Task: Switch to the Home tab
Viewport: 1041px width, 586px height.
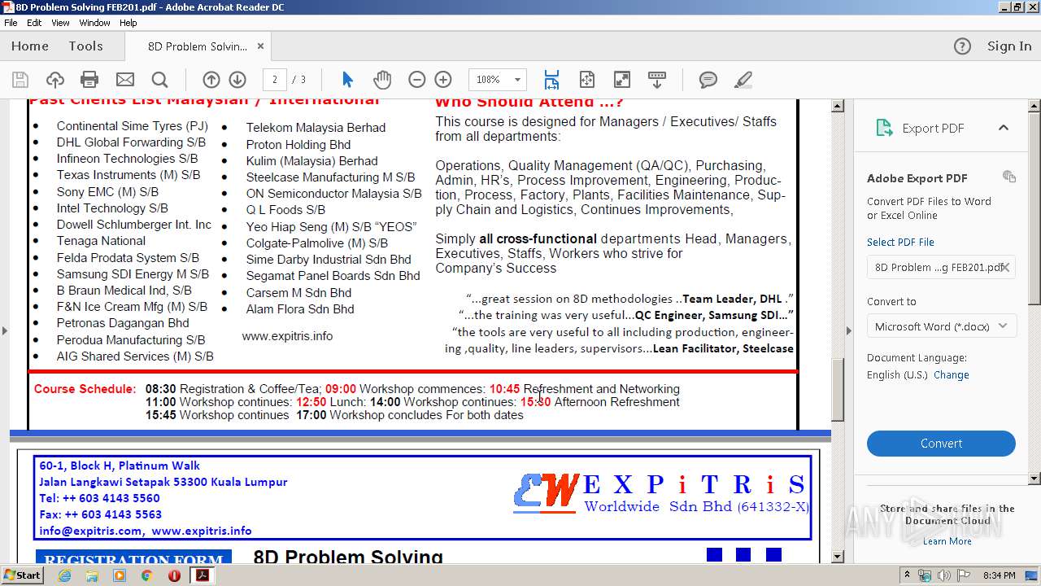Action: pos(30,46)
